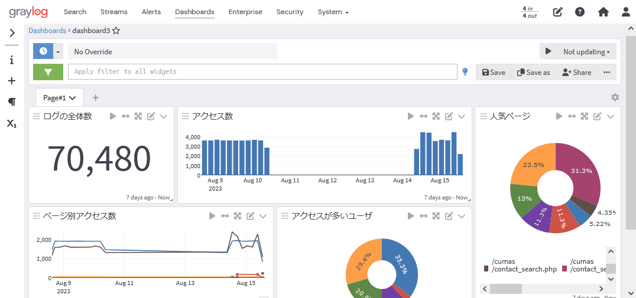Open the Streams menu item
636x298 pixels.
coord(114,12)
